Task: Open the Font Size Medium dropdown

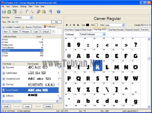Action: click(x=31, y=18)
